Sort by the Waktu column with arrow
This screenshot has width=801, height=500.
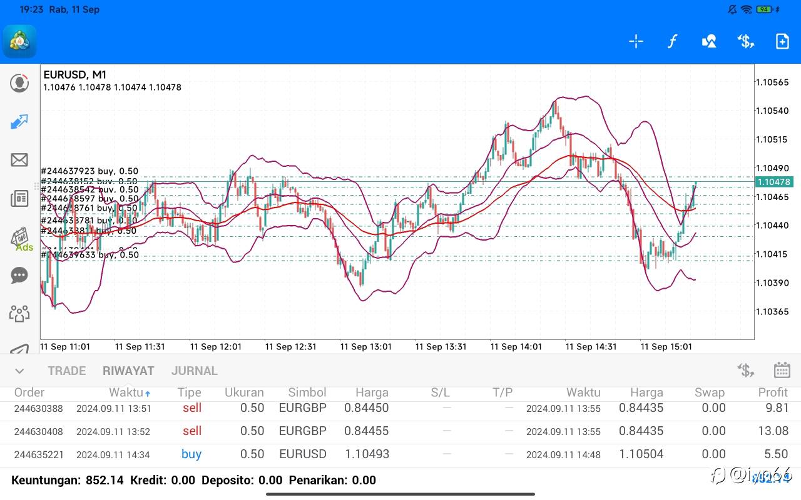click(130, 392)
